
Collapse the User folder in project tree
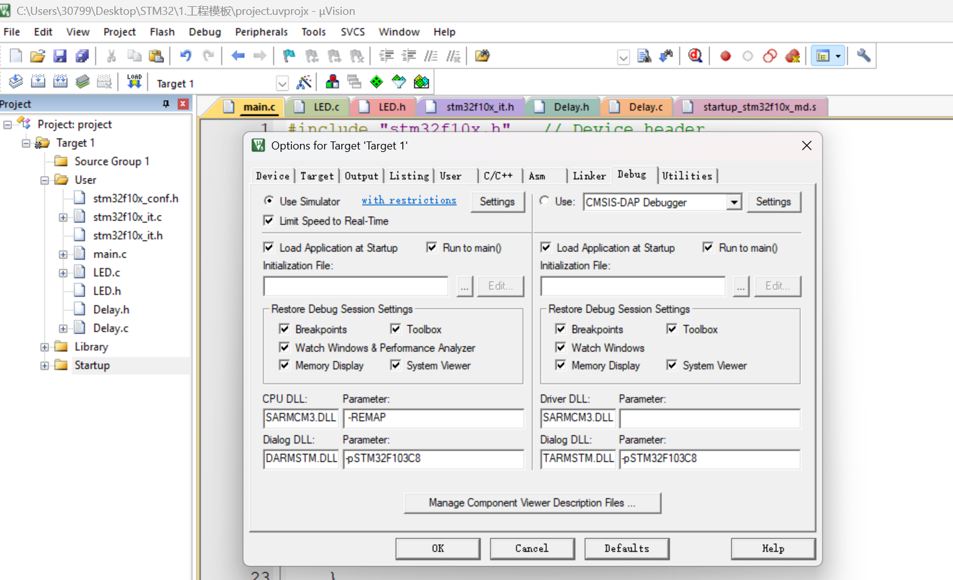[44, 180]
